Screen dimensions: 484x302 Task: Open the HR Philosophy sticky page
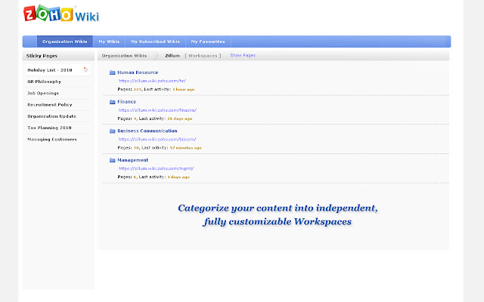pyautogui.click(x=44, y=82)
